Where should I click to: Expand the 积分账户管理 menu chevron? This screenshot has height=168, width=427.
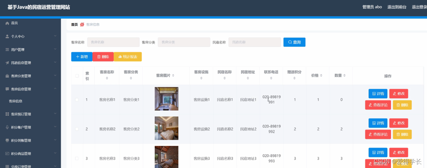point(55,127)
